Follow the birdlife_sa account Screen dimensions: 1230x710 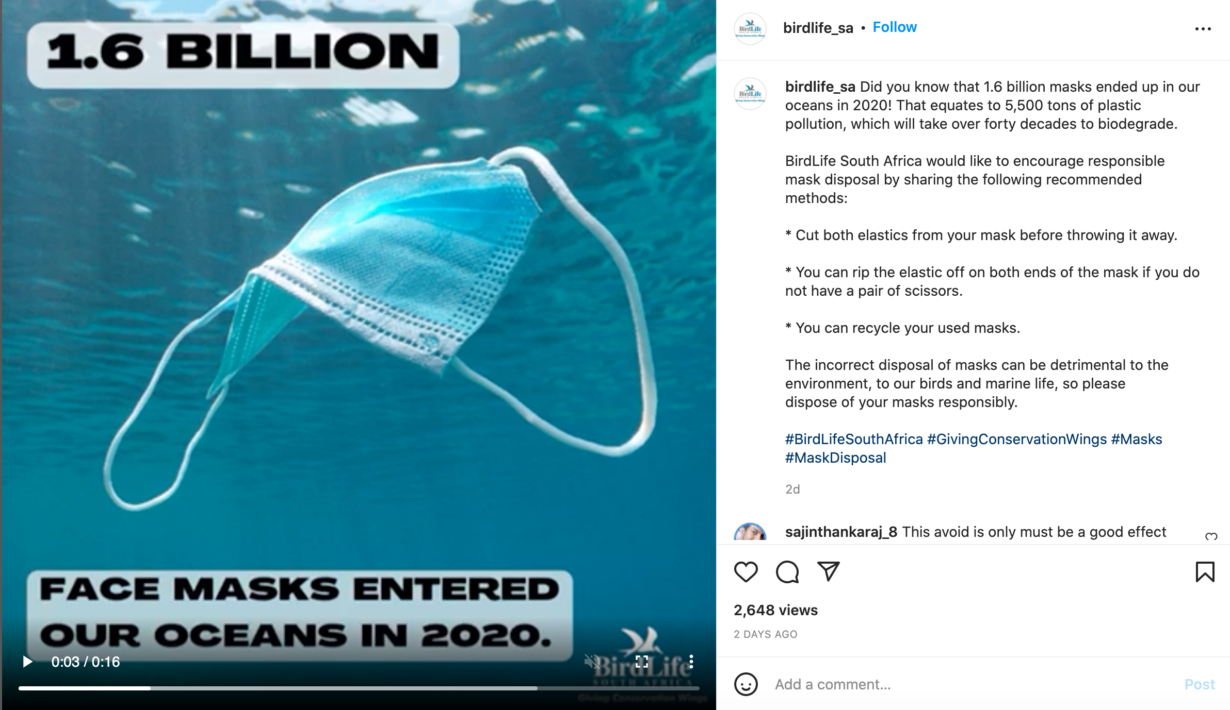[895, 27]
